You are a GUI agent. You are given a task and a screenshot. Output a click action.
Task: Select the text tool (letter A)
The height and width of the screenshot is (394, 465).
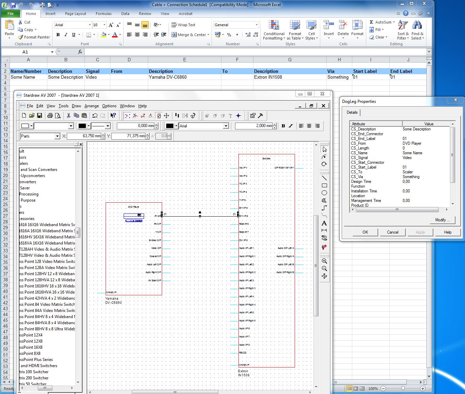[324, 223]
